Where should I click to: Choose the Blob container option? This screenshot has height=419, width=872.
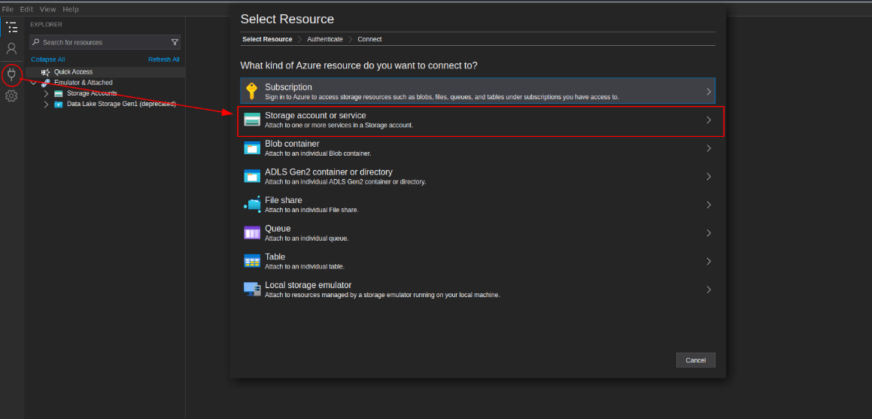(478, 148)
